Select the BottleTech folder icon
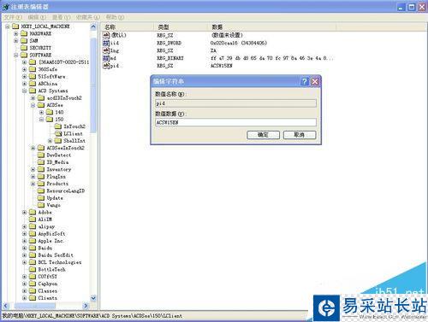 pyautogui.click(x=33, y=269)
